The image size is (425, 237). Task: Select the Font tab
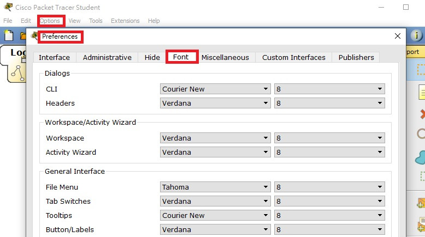(x=181, y=57)
